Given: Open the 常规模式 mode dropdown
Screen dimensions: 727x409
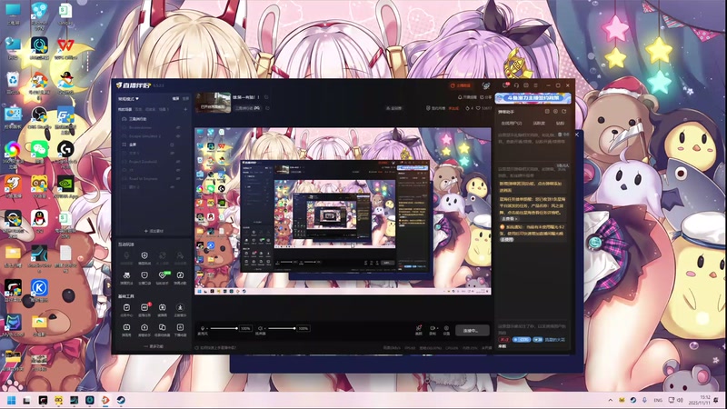Looking at the screenshot, I should pos(128,99).
